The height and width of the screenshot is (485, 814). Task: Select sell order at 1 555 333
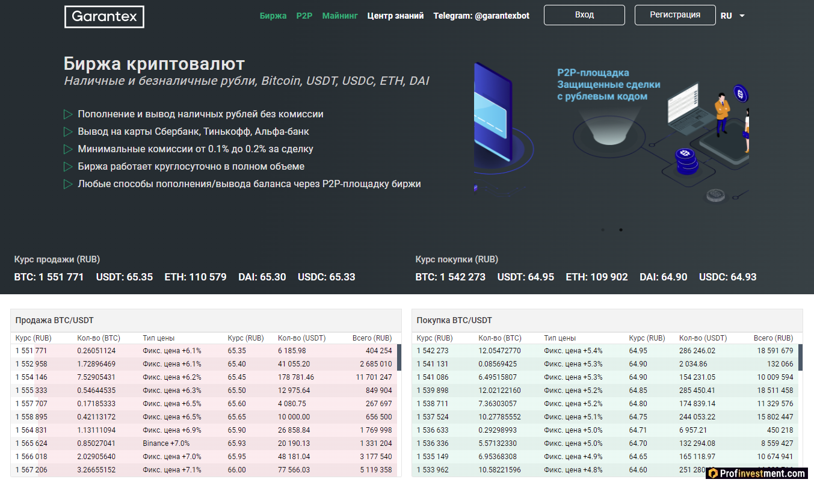(x=203, y=391)
